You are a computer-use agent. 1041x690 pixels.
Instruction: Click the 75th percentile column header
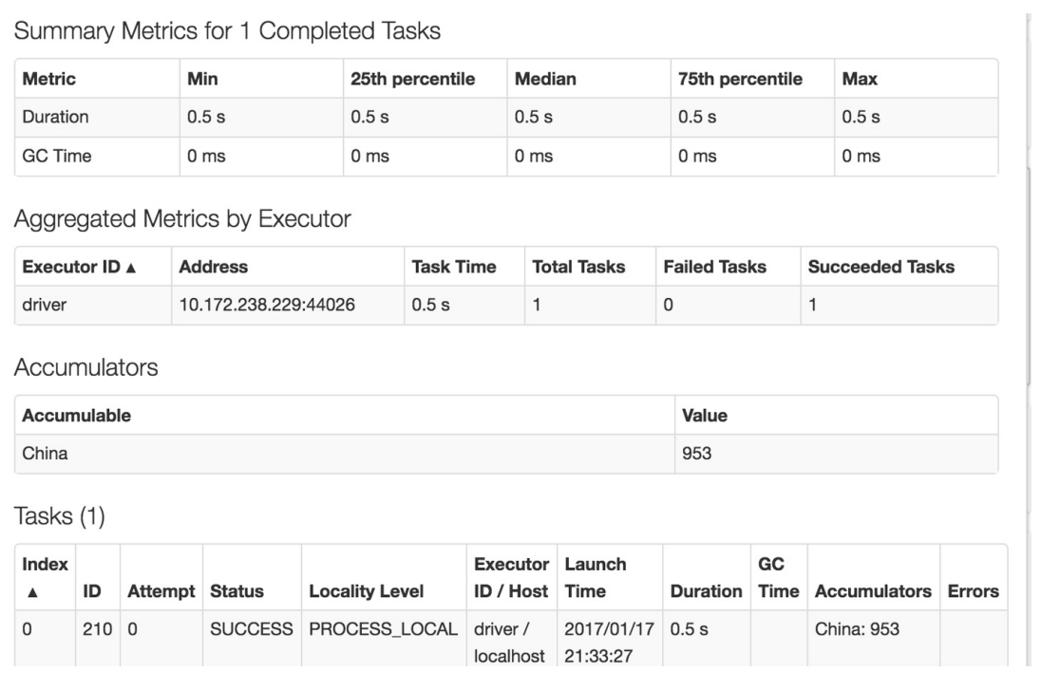point(740,78)
